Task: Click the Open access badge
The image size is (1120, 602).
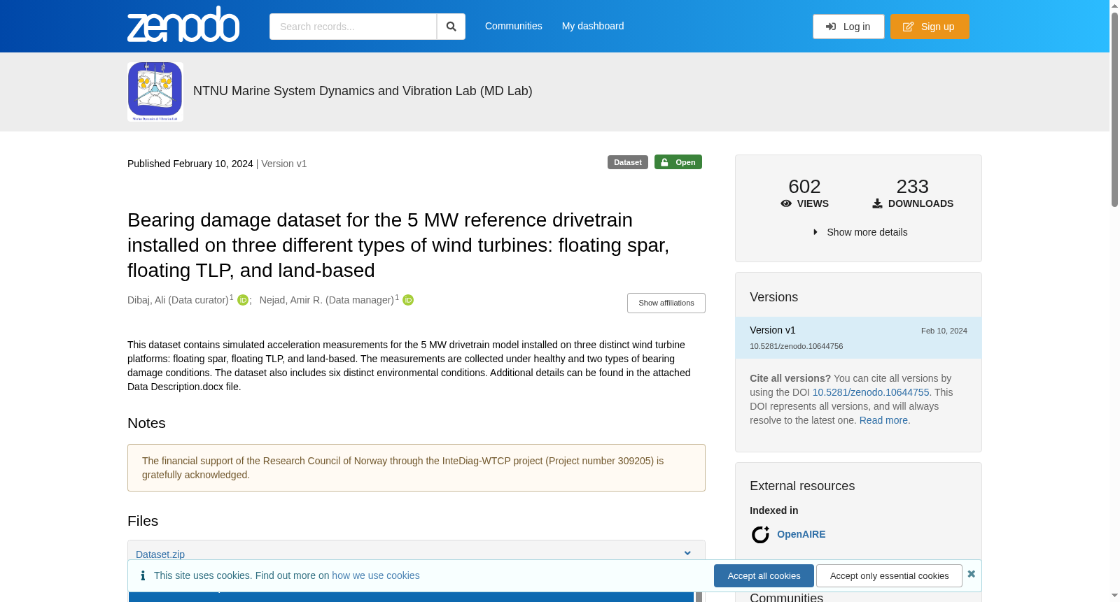Action: coord(678,162)
